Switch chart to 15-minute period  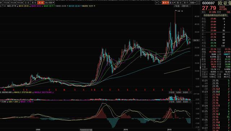point(6,3)
